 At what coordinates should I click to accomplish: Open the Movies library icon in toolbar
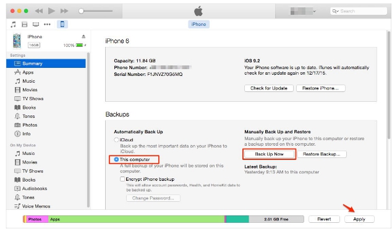tap(25, 24)
